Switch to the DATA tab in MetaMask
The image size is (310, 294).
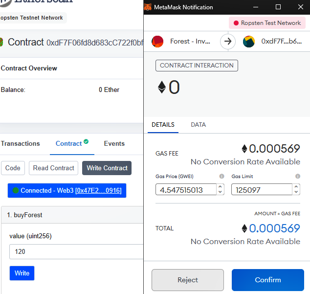tap(198, 125)
